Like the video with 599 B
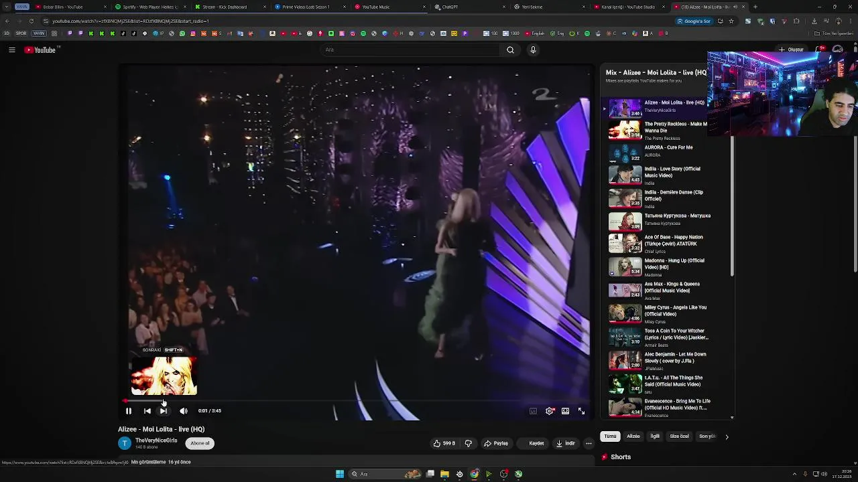The height and width of the screenshot is (482, 858). 444,443
